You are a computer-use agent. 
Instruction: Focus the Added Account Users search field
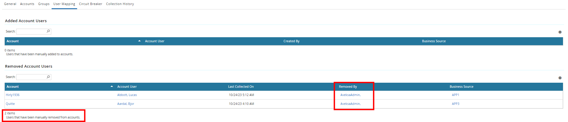[31, 32]
